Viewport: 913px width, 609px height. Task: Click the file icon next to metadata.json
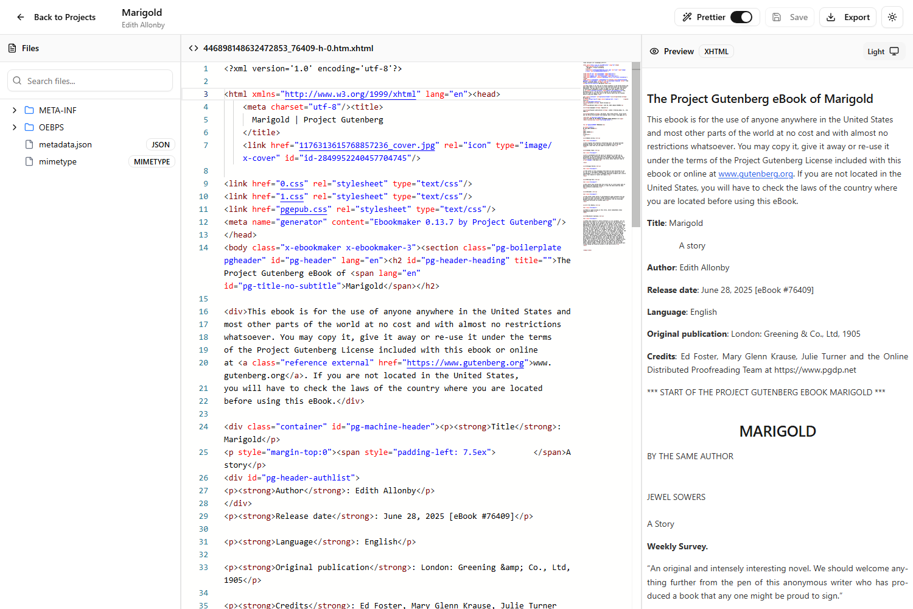click(x=28, y=144)
